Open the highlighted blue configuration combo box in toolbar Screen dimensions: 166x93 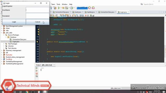point(82,8)
